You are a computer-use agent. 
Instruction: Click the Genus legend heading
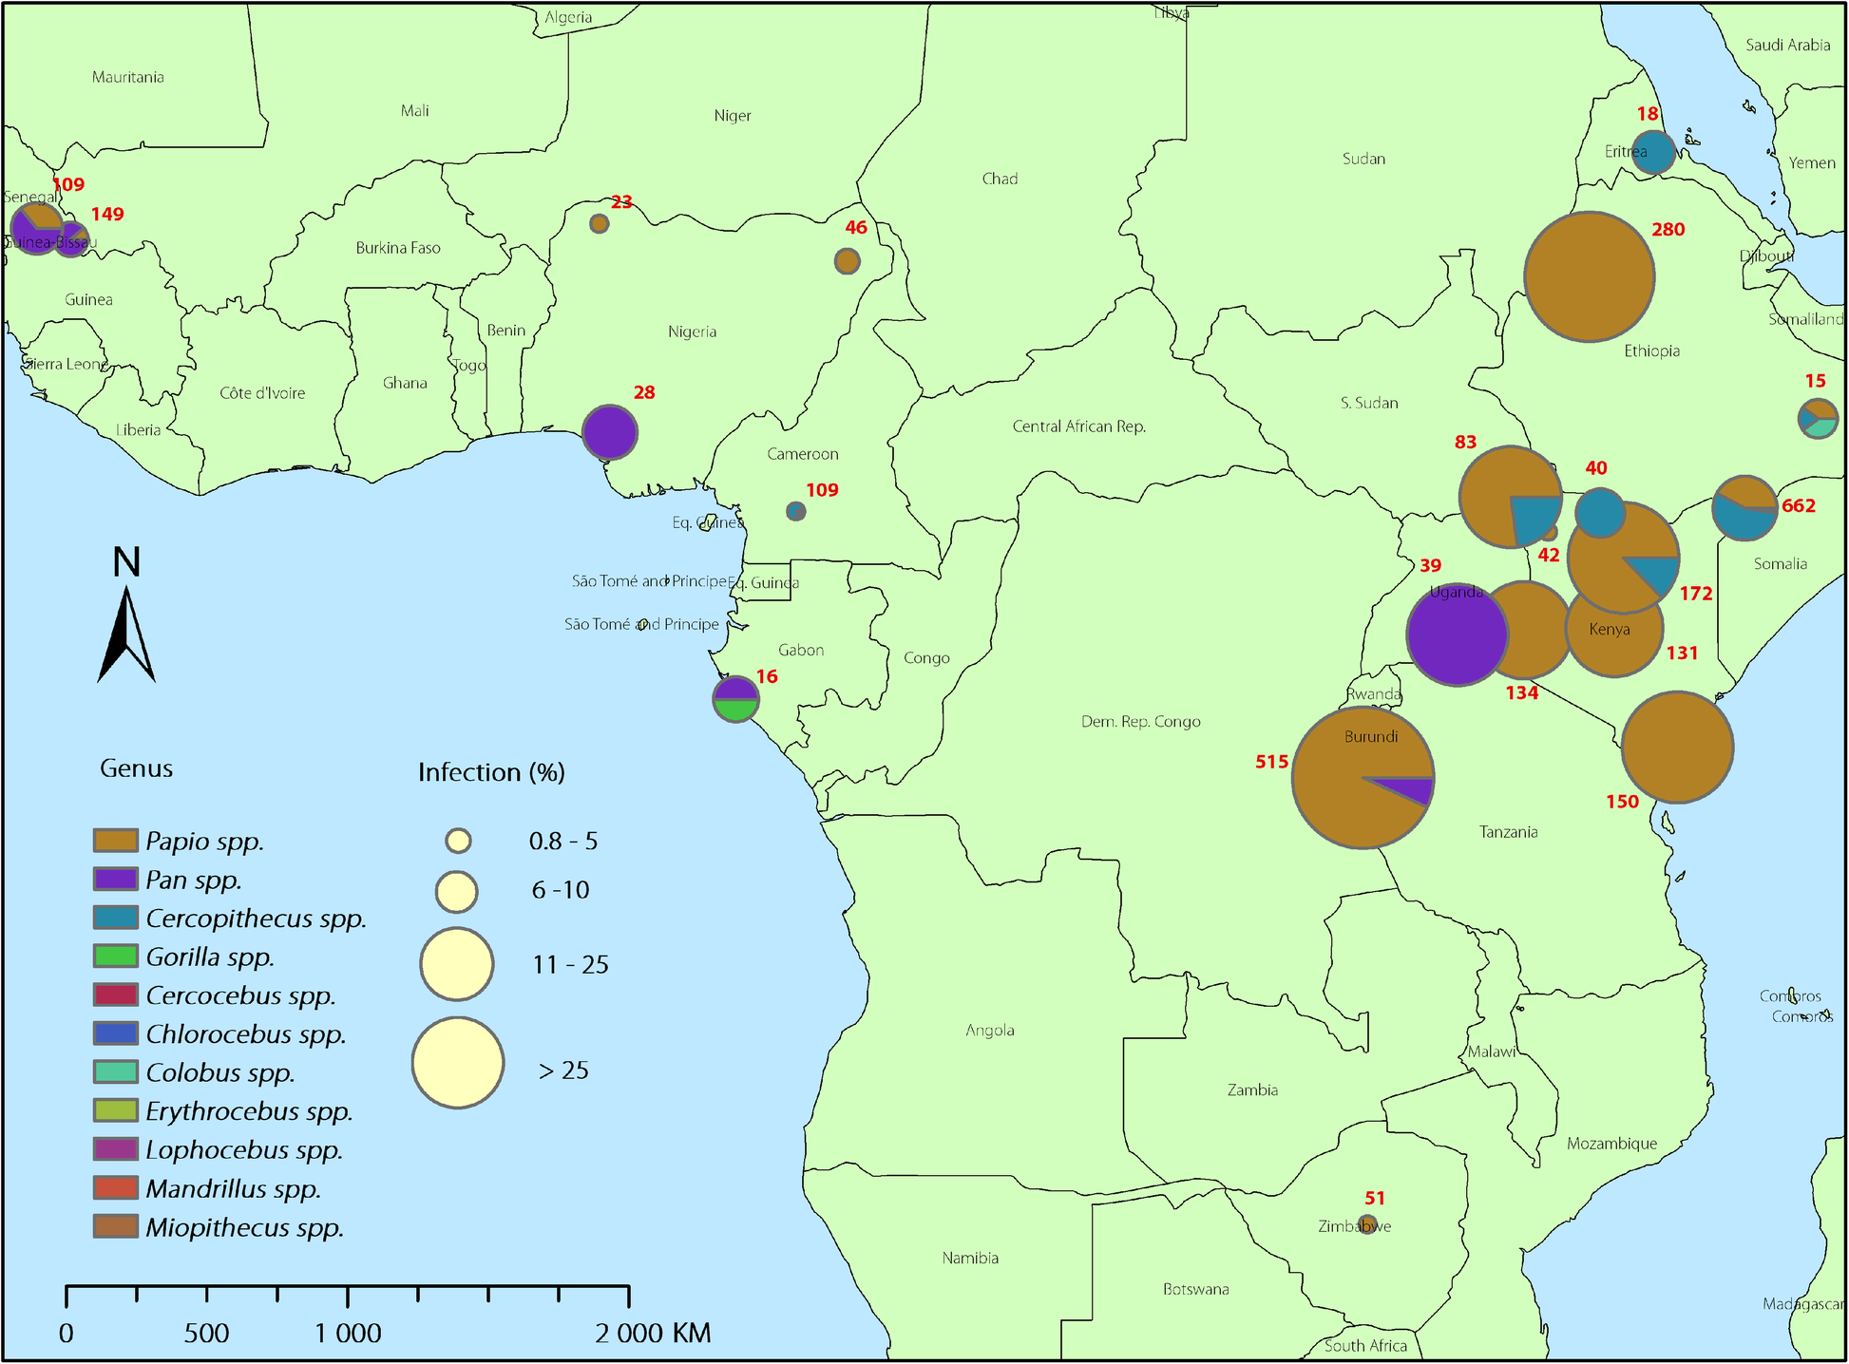point(137,768)
